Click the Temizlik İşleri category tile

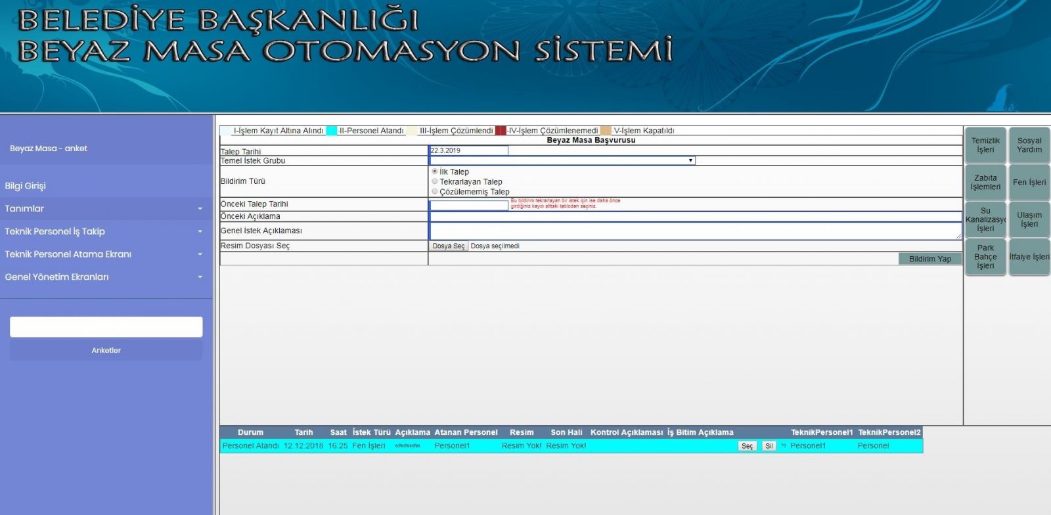click(x=985, y=145)
